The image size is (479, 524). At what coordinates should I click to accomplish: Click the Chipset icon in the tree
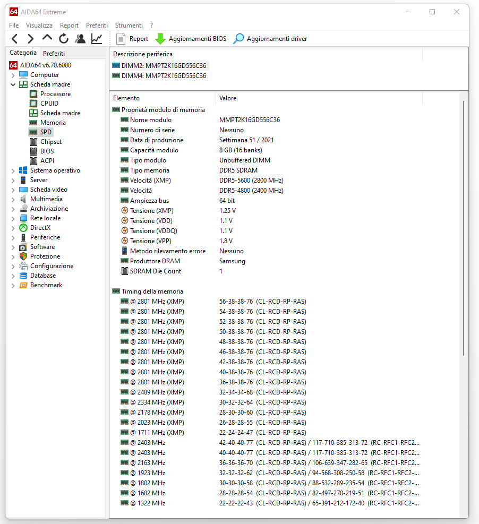33,142
